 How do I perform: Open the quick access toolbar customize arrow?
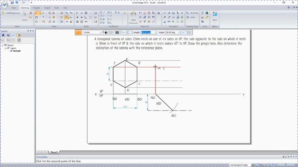point(31,3)
